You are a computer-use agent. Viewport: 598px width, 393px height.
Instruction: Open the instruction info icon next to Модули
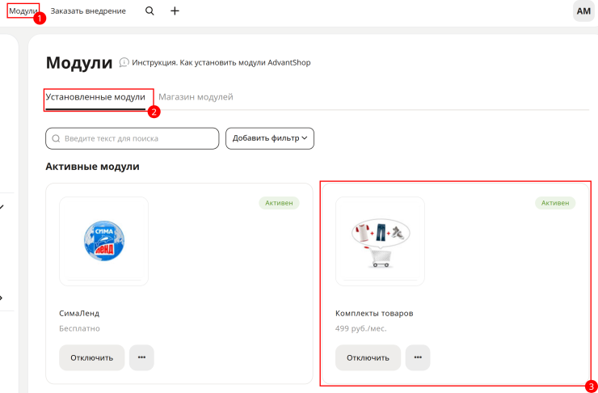pos(124,62)
